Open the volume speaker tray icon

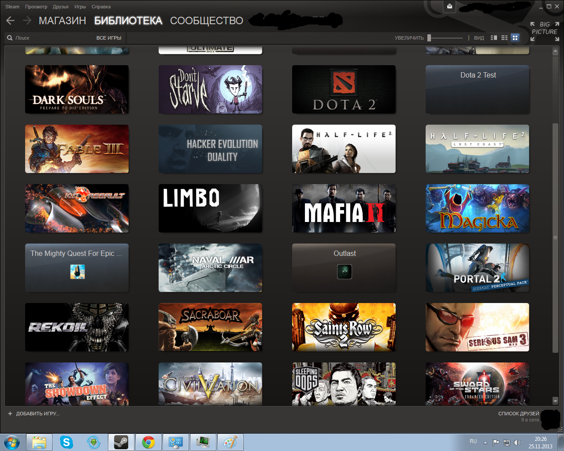(517, 443)
